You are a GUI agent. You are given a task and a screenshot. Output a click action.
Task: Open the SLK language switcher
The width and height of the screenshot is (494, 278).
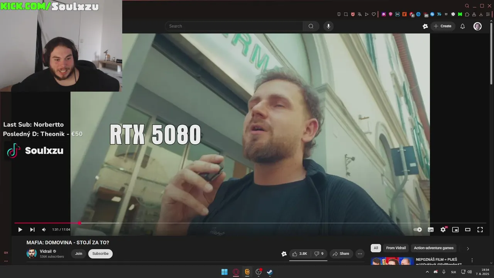point(453,272)
